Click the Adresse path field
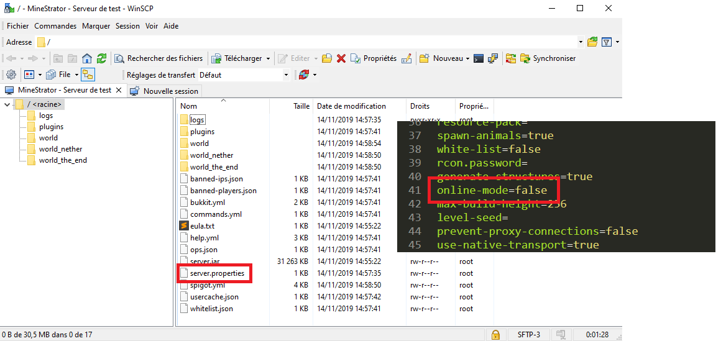Image resolution: width=726 pixels, height=341 pixels. click(x=306, y=42)
